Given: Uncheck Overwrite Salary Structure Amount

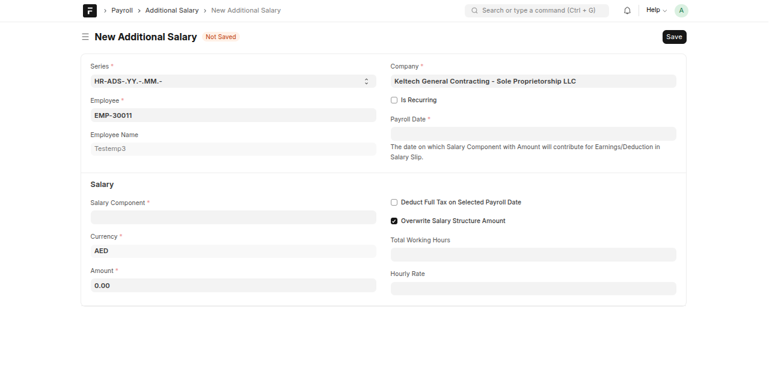Looking at the screenshot, I should (x=394, y=221).
